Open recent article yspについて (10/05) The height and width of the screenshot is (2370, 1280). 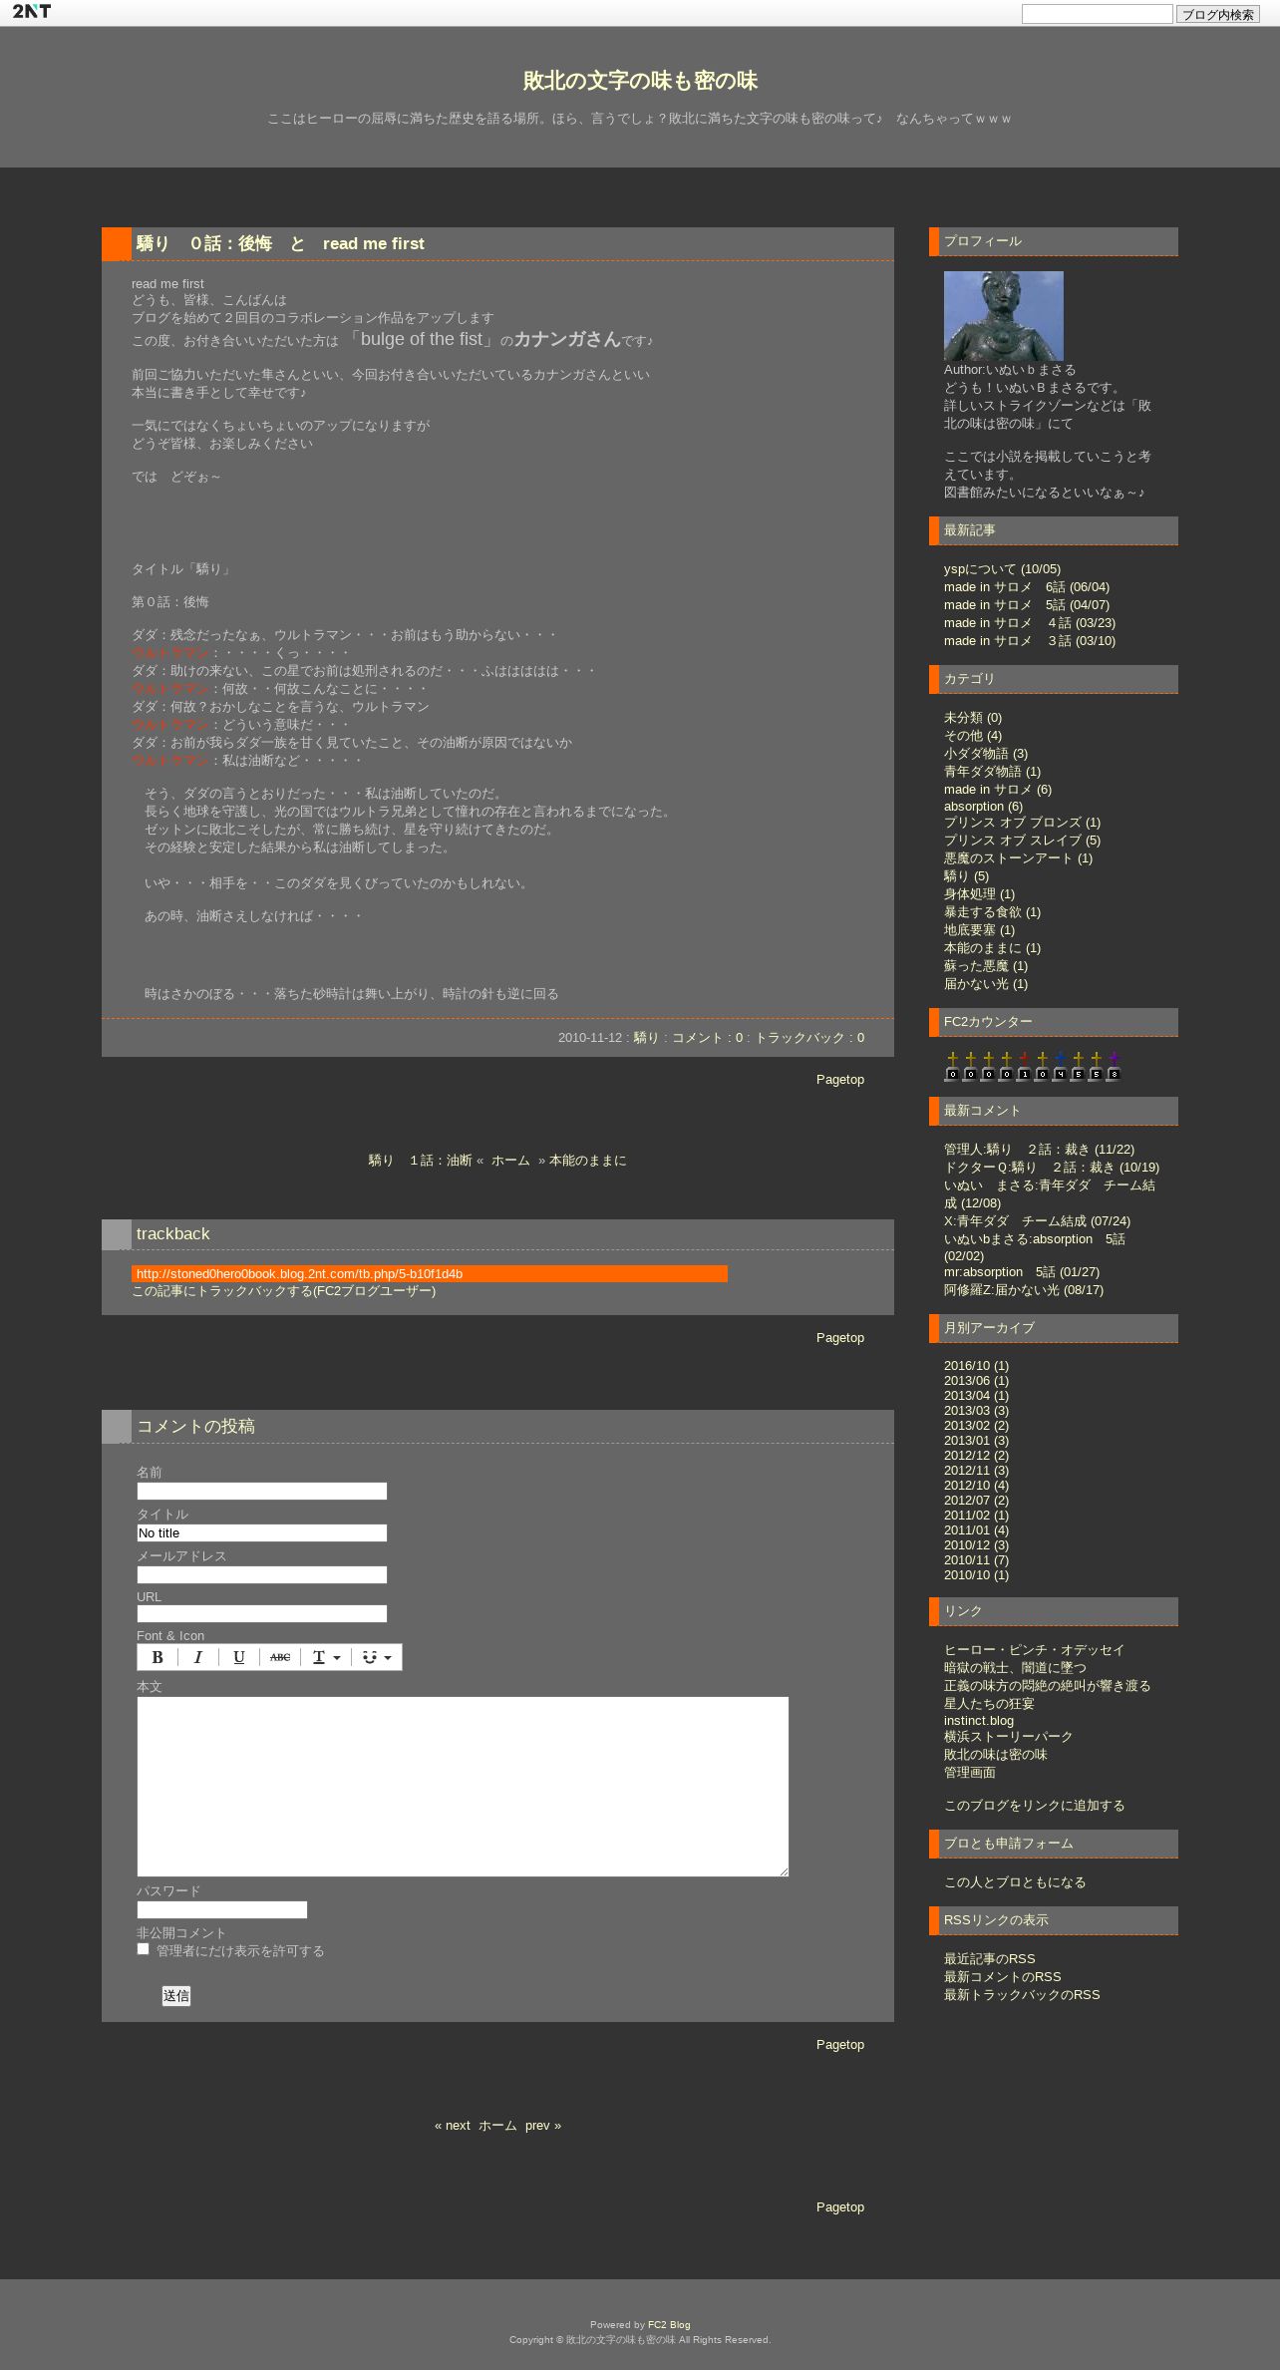tap(1002, 569)
